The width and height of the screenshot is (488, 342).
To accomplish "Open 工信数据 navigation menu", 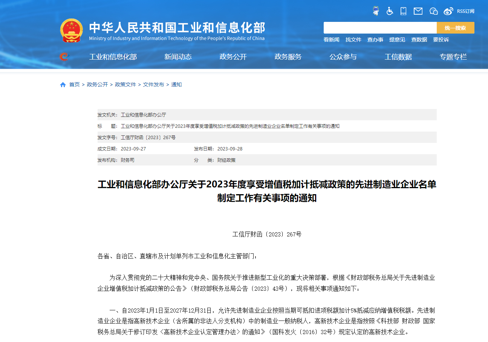I will 398,57.
